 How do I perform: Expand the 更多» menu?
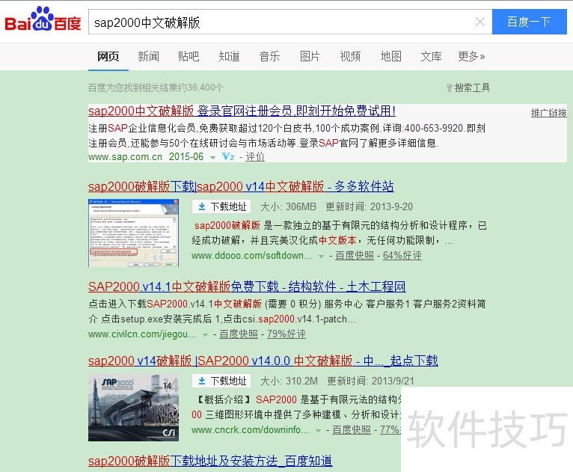click(471, 56)
